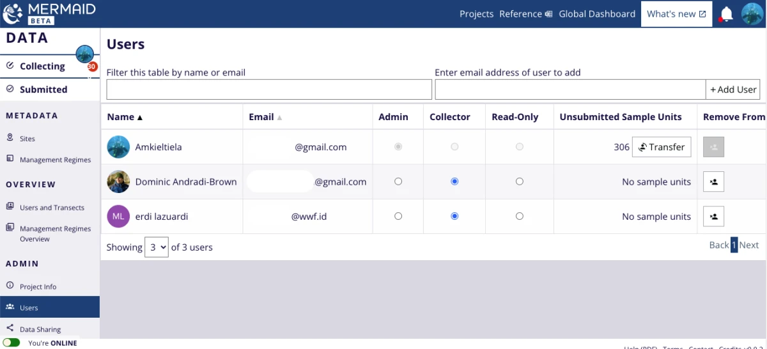
Task: Set Dominic Andradi-Brown as Read-Only
Action: coord(520,182)
